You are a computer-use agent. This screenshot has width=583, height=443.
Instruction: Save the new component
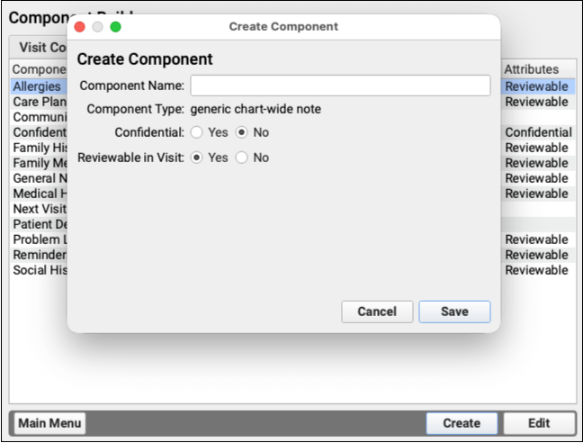[454, 312]
